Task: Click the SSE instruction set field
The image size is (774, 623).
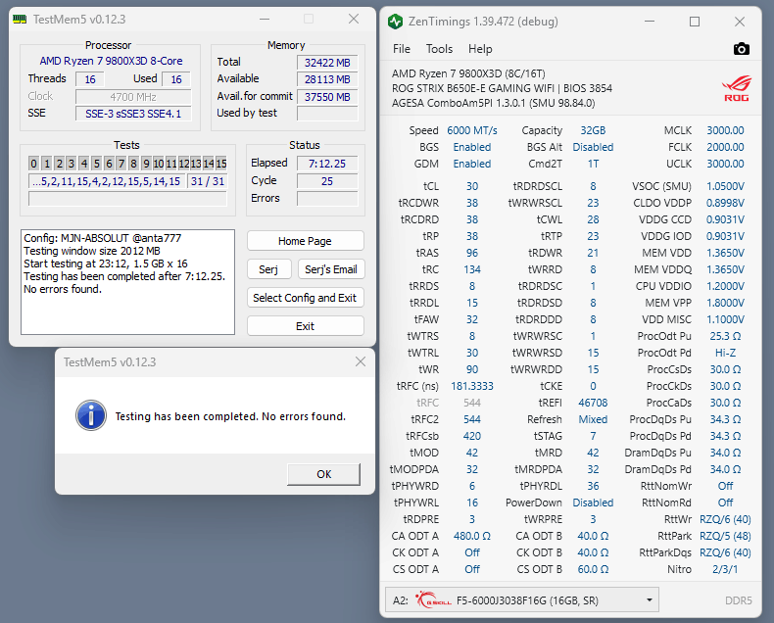Action: pyautogui.click(x=133, y=114)
